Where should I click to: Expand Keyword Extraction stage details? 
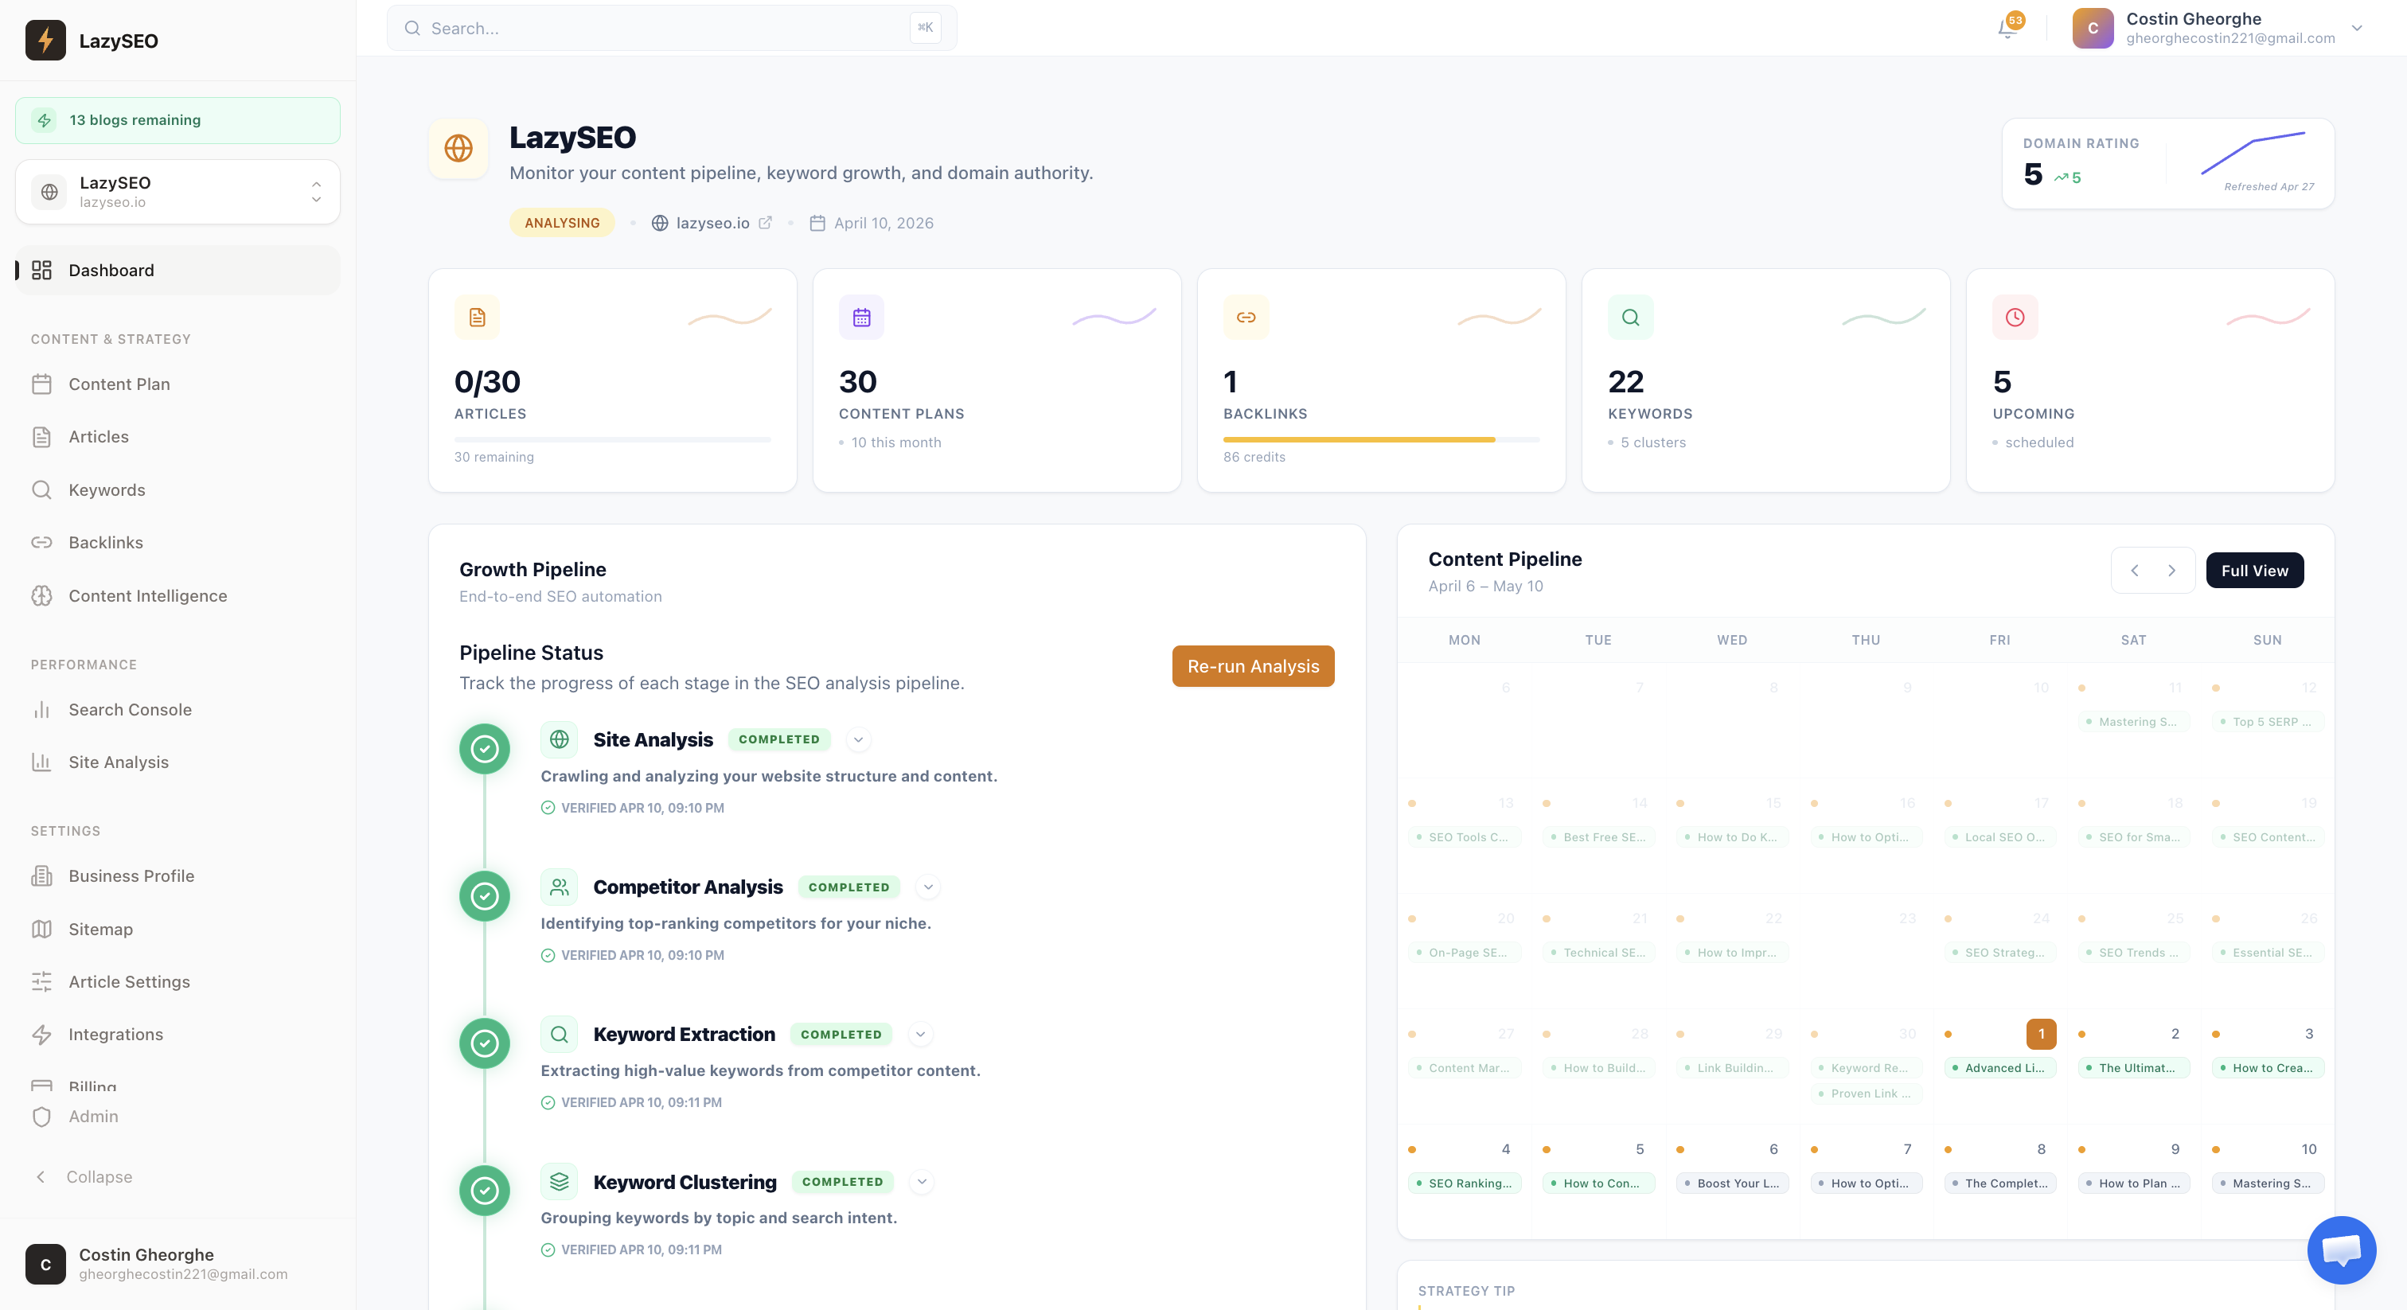[920, 1035]
